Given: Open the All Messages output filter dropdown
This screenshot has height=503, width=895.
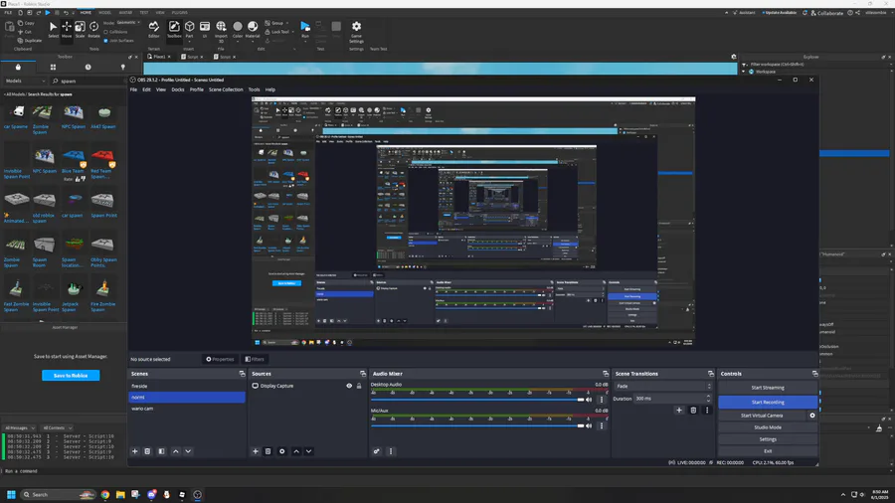Looking at the screenshot, I should [19, 427].
